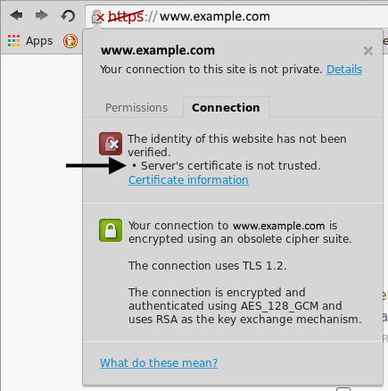388x391 pixels.
Task: Click the Apps label in bookmarks bar
Action: coord(39,41)
